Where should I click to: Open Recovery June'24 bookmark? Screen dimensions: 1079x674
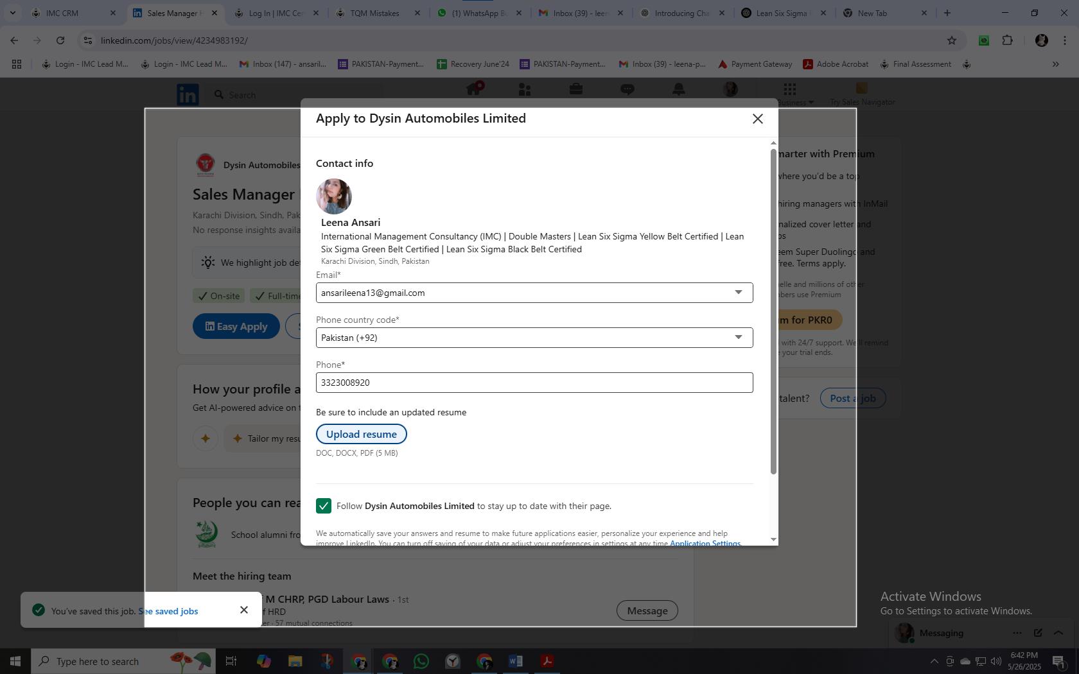click(x=473, y=64)
